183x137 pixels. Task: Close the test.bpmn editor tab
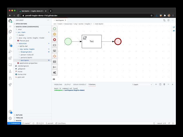point(65,20)
